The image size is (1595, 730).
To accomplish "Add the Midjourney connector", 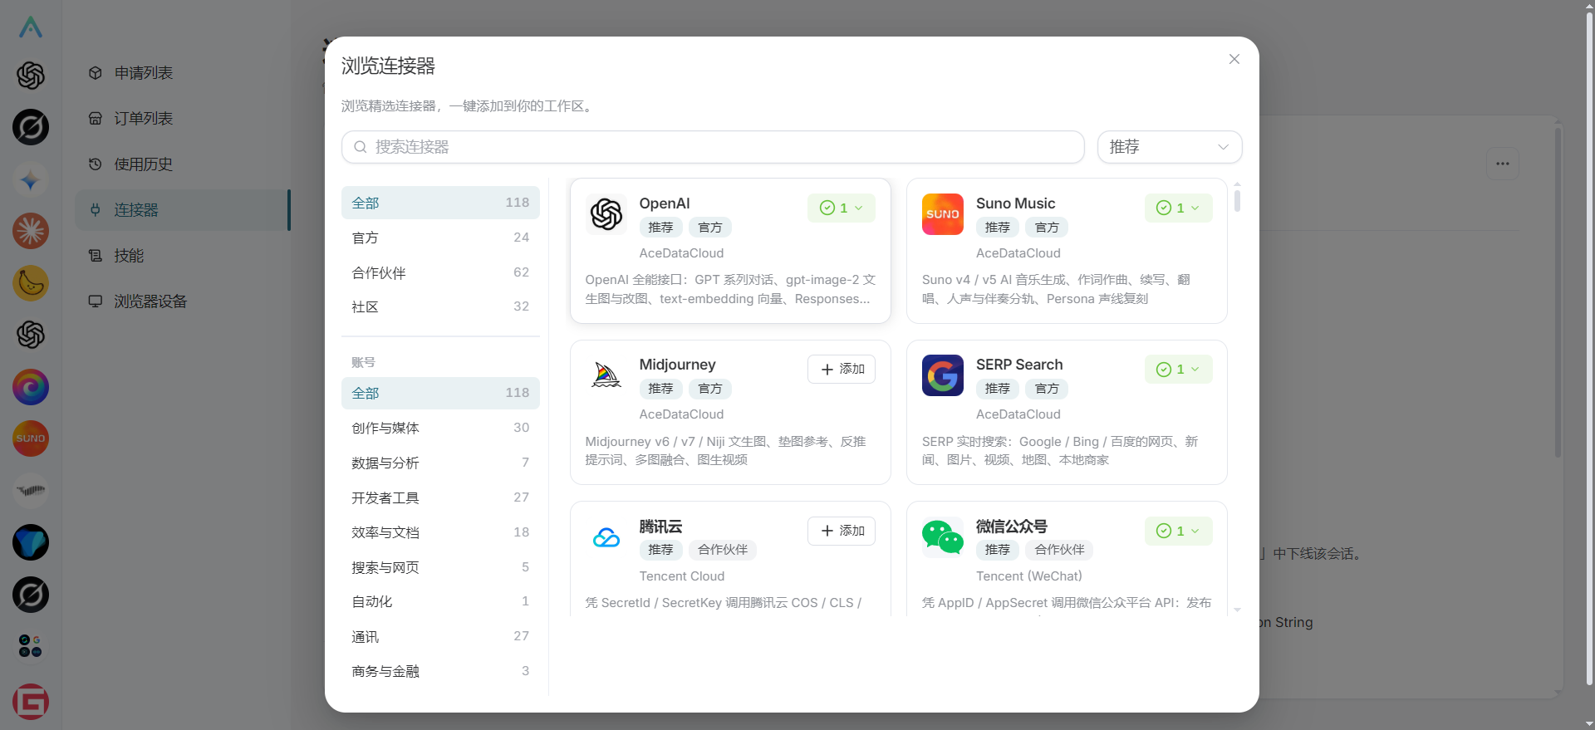I will point(842,370).
